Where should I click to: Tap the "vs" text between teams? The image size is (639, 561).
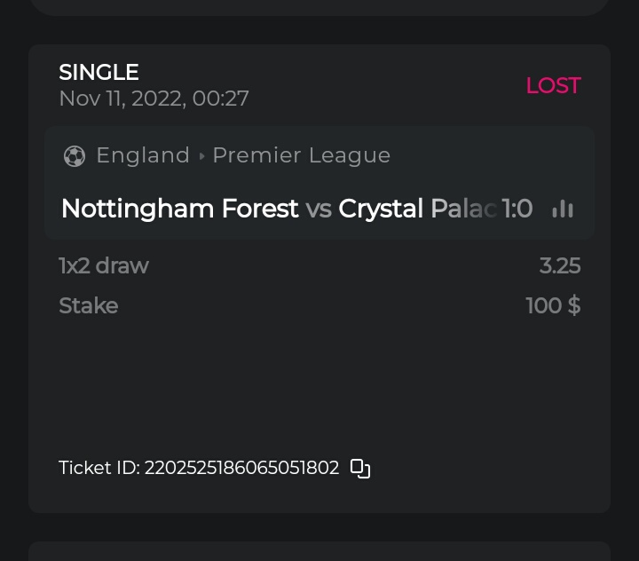pos(319,209)
